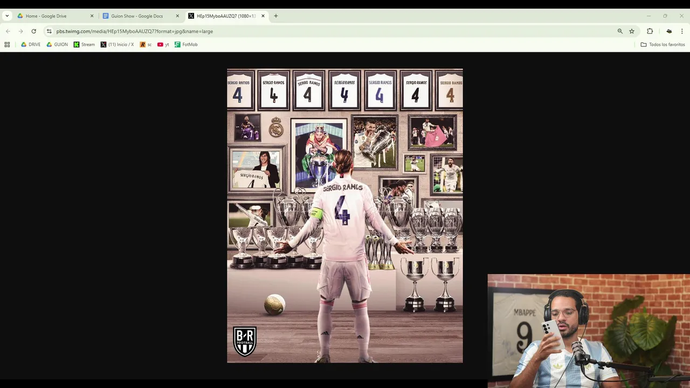
Task: Bookmark this page with the star icon
Action: [x=632, y=31]
